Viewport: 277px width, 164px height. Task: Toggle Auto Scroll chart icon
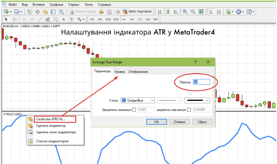pyautogui.click(x=211, y=12)
